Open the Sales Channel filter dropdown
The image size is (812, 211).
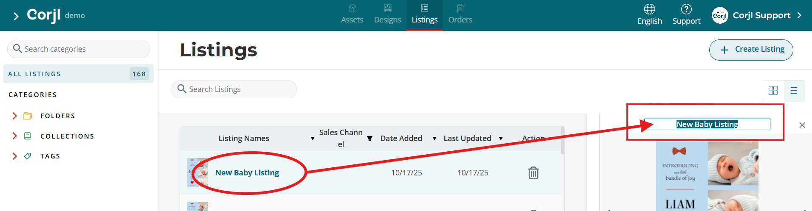click(x=369, y=139)
